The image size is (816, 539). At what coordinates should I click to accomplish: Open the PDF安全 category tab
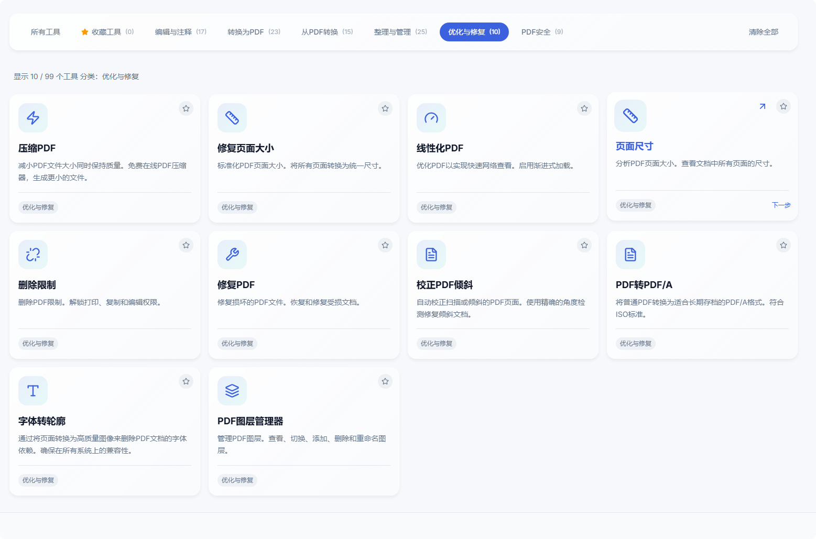pyautogui.click(x=542, y=32)
